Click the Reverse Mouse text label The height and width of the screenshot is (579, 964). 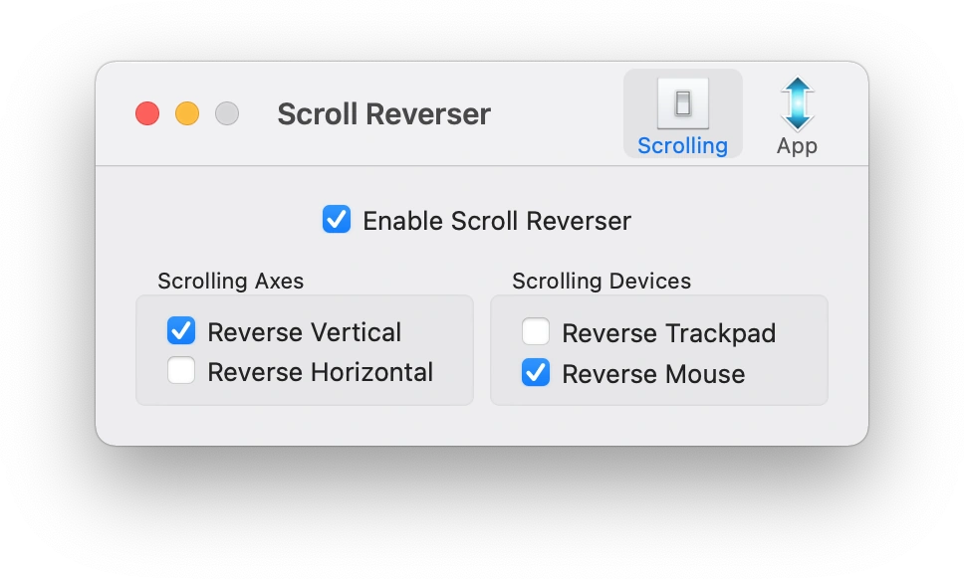653,374
